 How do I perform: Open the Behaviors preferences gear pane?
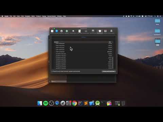point(61,32)
